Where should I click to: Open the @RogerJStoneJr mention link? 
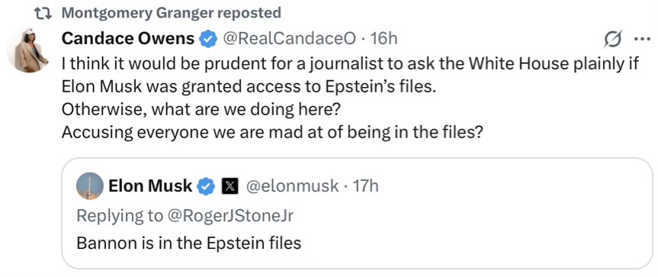coord(229,215)
